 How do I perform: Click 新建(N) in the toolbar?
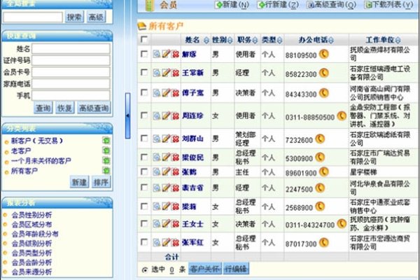click(x=232, y=5)
